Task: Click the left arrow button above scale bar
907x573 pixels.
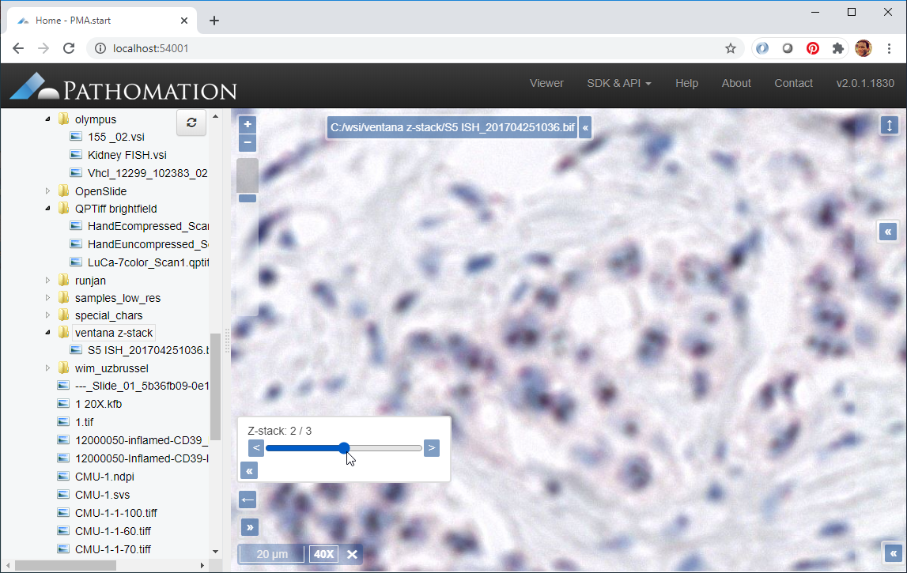Action: (248, 499)
